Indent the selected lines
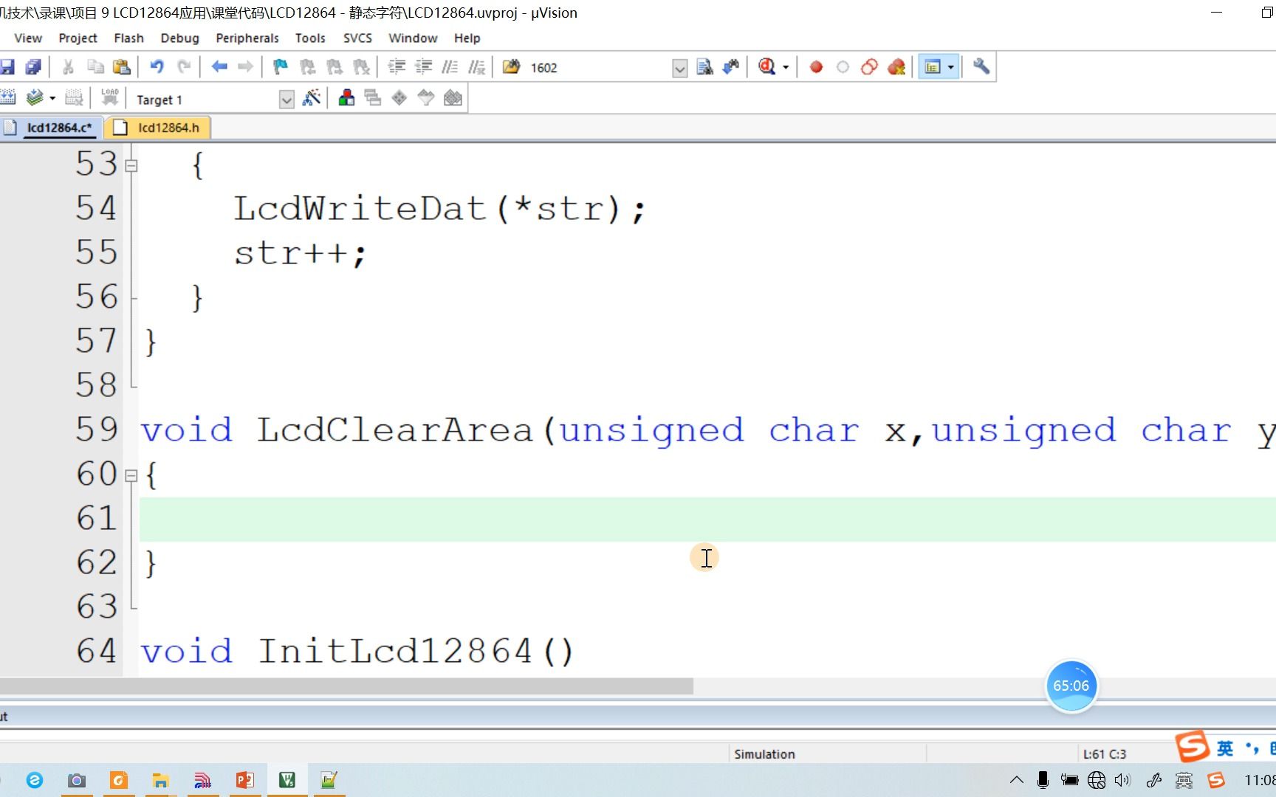Viewport: 1276px width, 797px height. [397, 67]
